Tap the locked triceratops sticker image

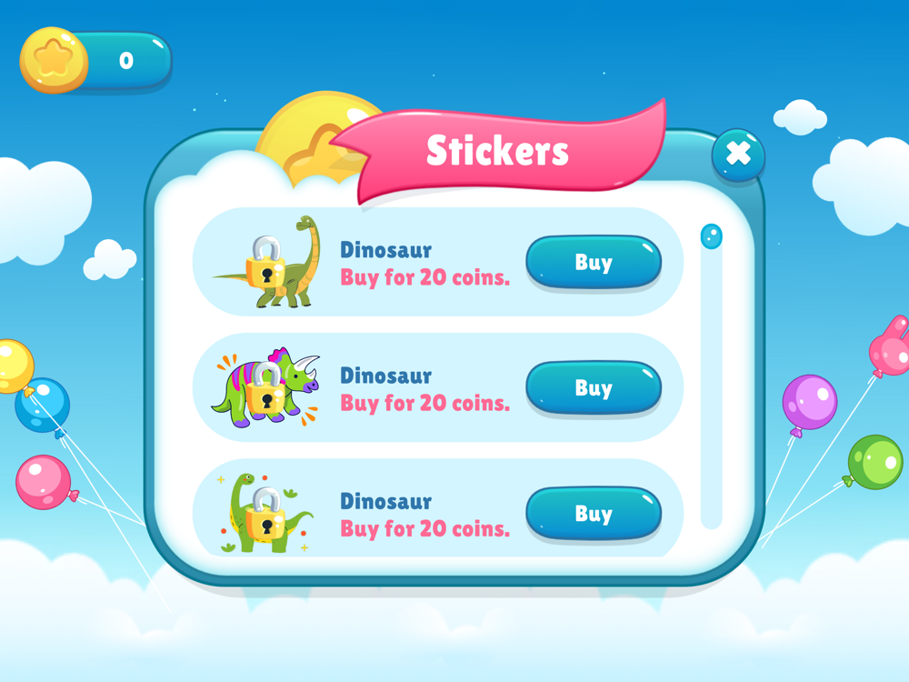(266, 387)
